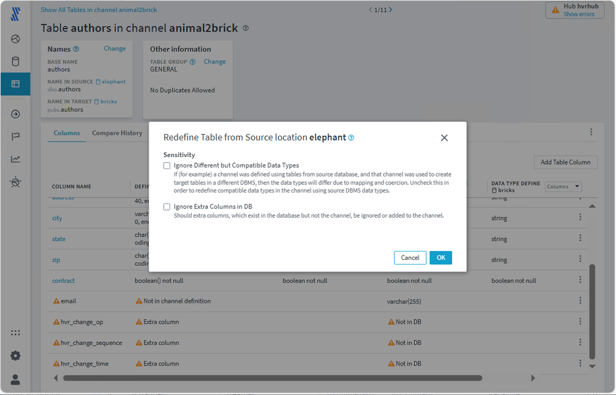Click the horizontal scrollbar of columns table
Viewport: 616px width, 395px height.
[273, 378]
